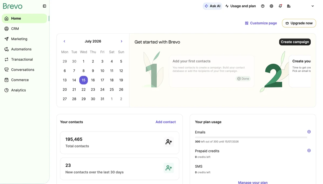The height and width of the screenshot is (184, 323).
Task: Click the "Your plan usage" heading
Action: pyautogui.click(x=208, y=122)
